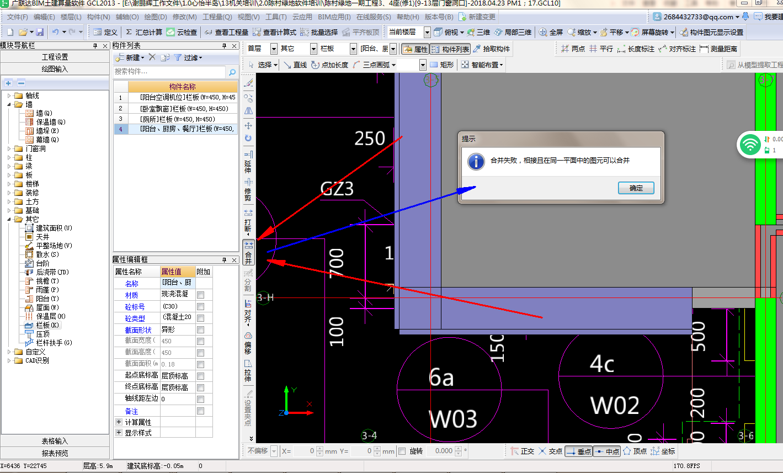
Task: Tick the 附加 checkbox for 轴线距左边
Action: coord(200,399)
